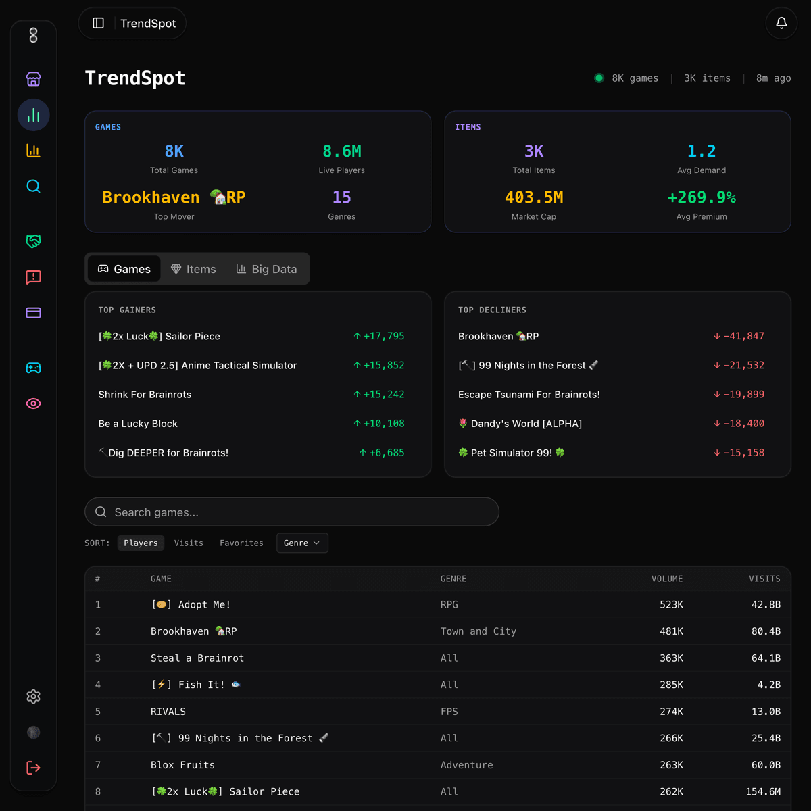Click the search magnifier icon in sidebar
811x811 pixels.
pyautogui.click(x=33, y=187)
